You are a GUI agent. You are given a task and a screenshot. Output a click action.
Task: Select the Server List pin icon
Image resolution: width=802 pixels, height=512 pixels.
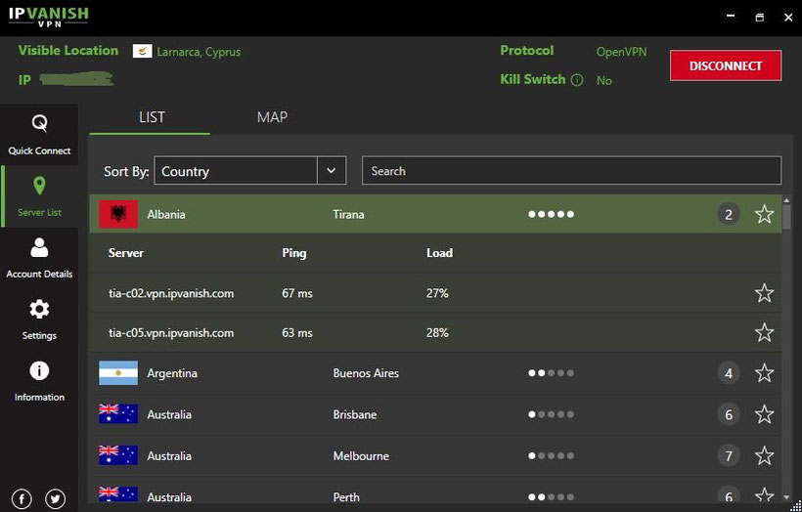pos(39,186)
